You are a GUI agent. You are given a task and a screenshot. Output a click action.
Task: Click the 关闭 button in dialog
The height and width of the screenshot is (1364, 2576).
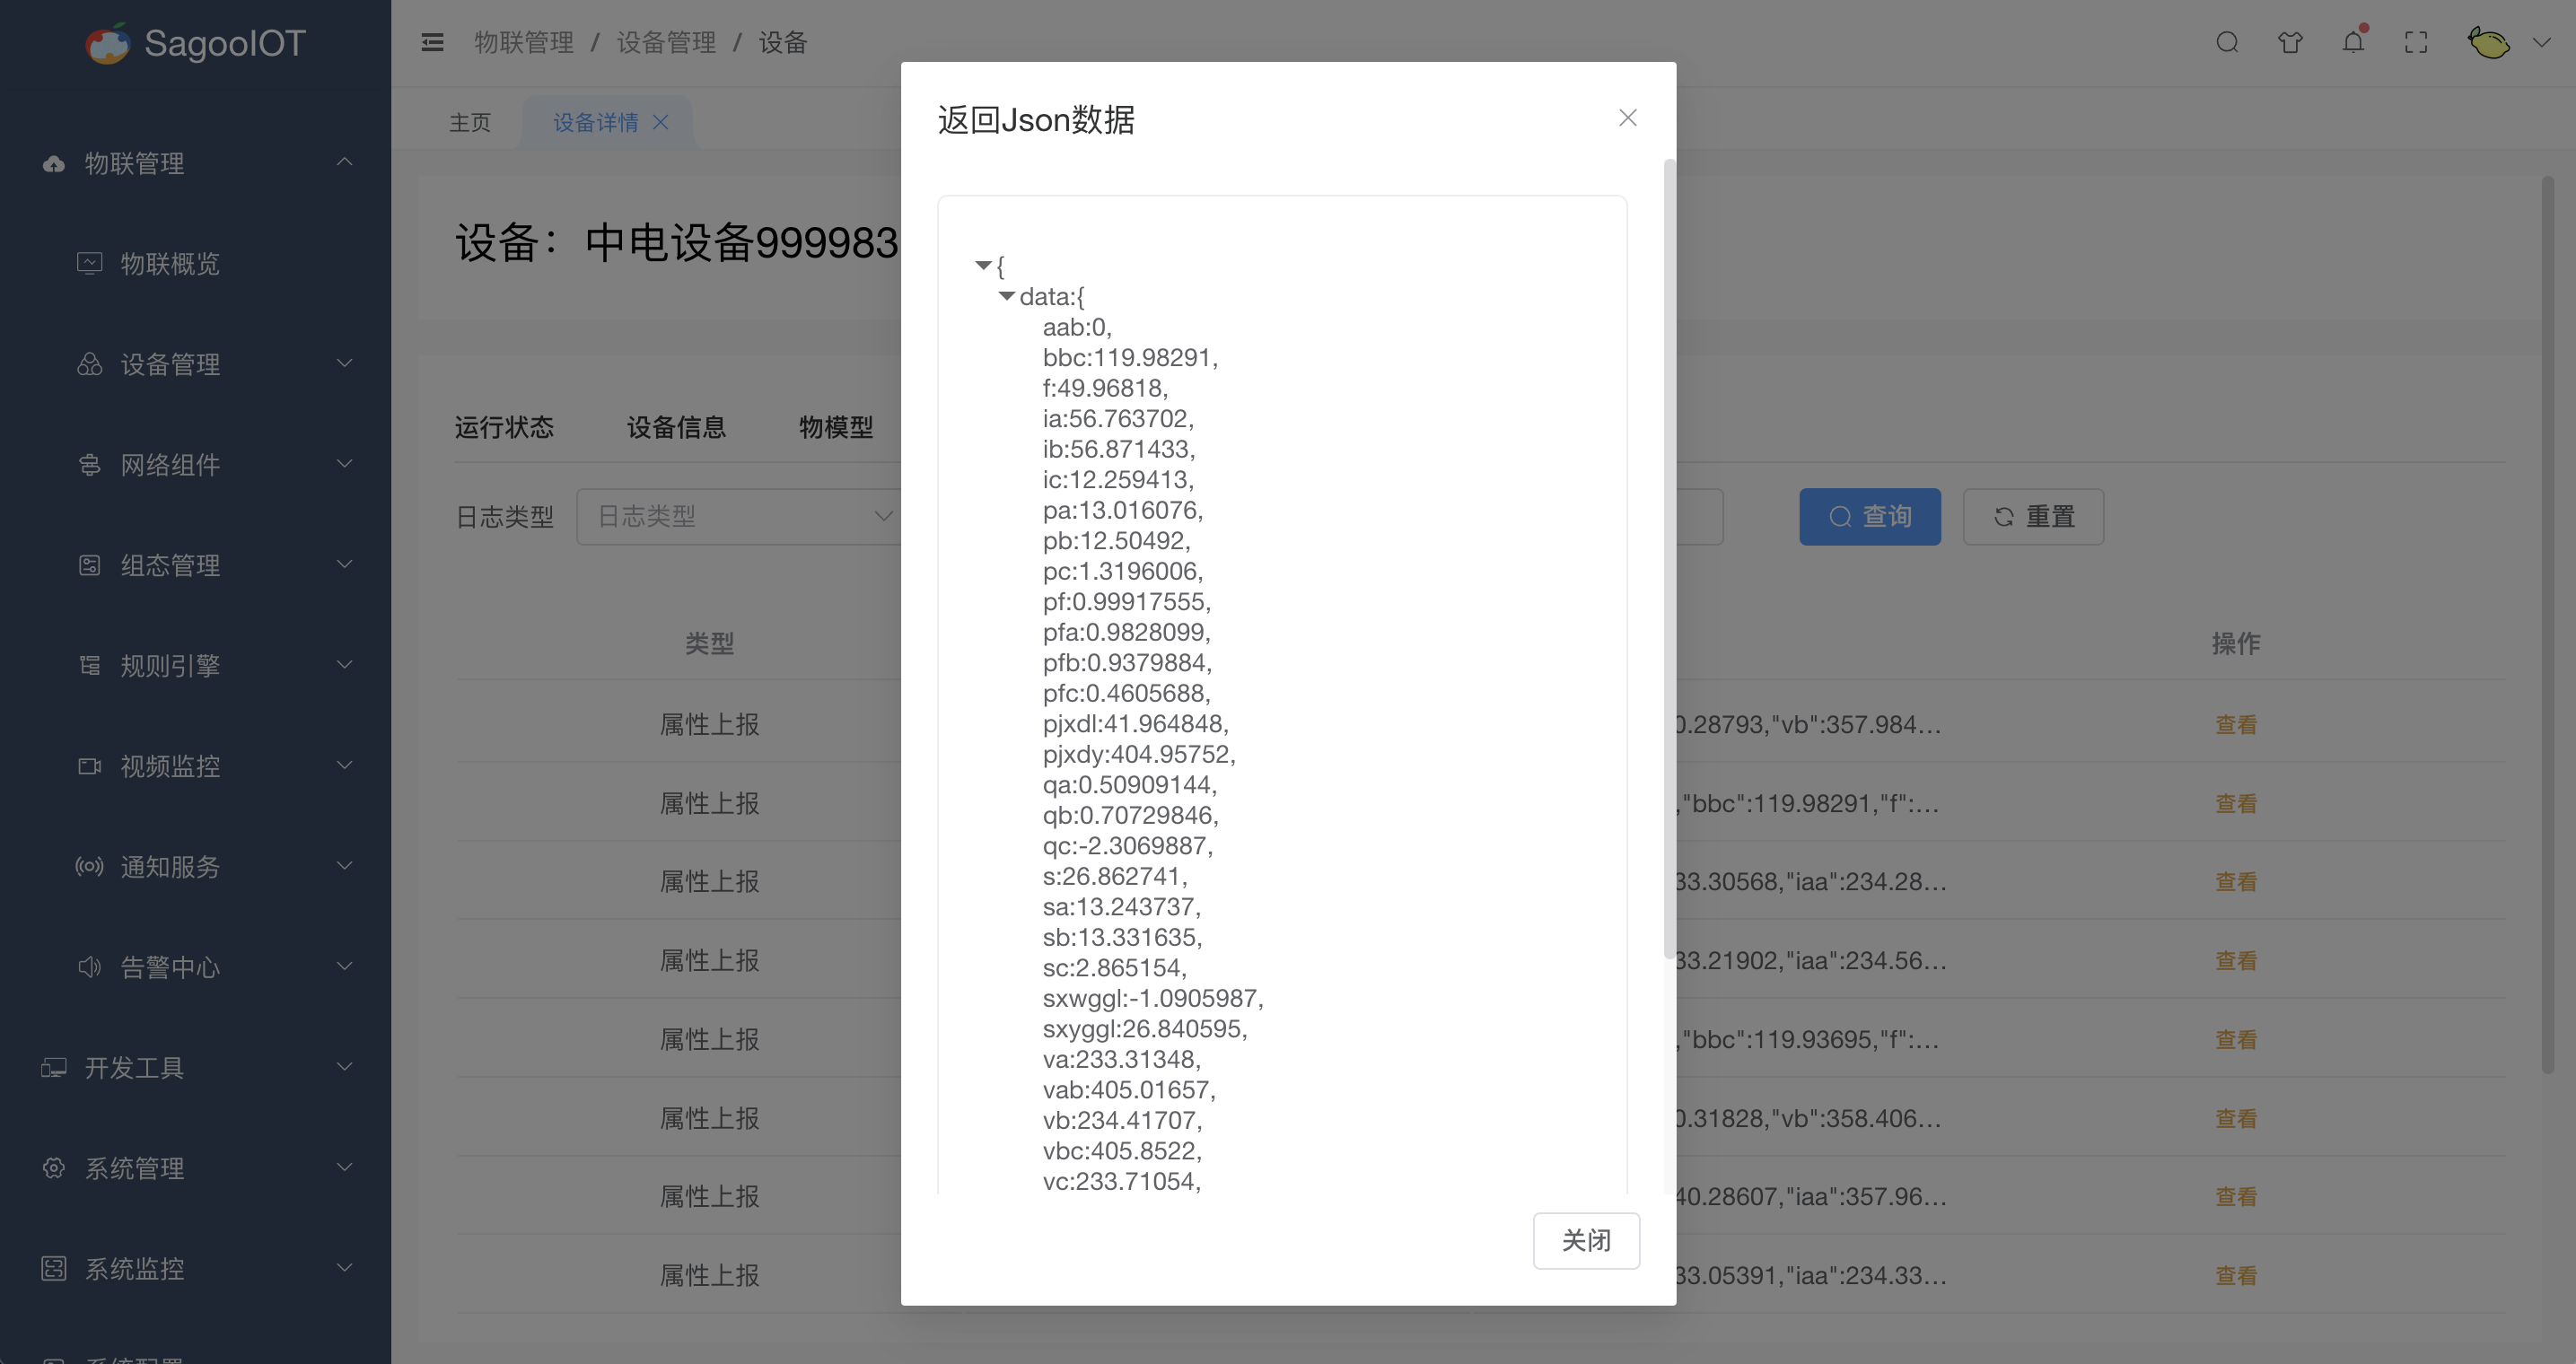tap(1585, 1240)
